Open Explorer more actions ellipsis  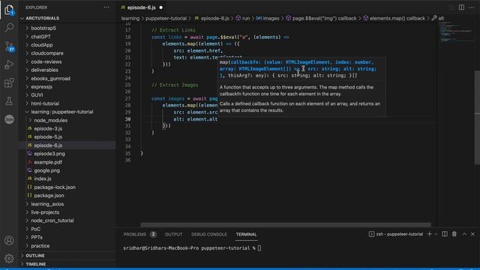(x=106, y=7)
